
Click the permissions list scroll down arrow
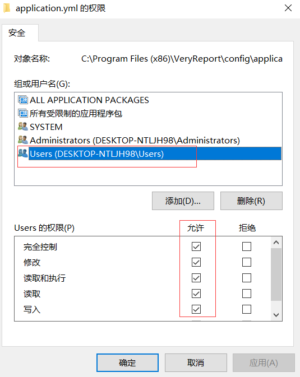[276, 315]
